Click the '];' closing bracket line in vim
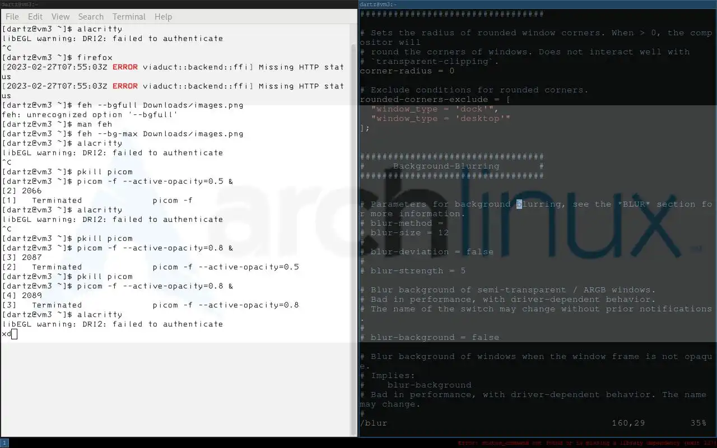The image size is (717, 448). click(365, 128)
